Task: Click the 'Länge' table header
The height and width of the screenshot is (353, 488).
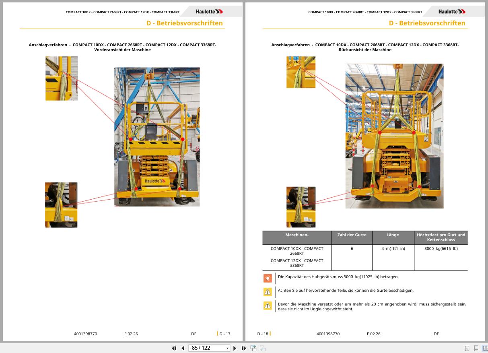Action: 393,235
